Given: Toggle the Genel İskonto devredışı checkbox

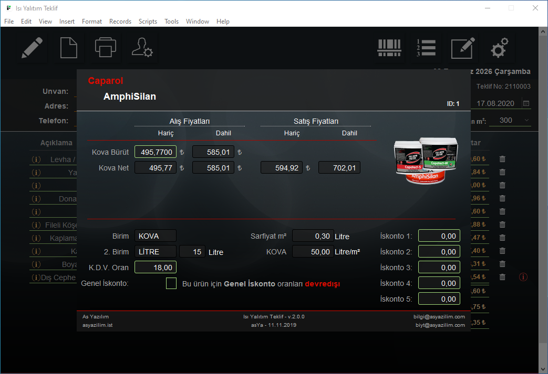Looking at the screenshot, I should click(x=171, y=283).
